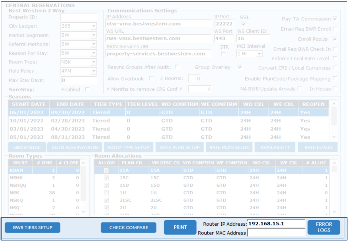Open the RATE LEVELS screen

pyautogui.click(x=318, y=147)
